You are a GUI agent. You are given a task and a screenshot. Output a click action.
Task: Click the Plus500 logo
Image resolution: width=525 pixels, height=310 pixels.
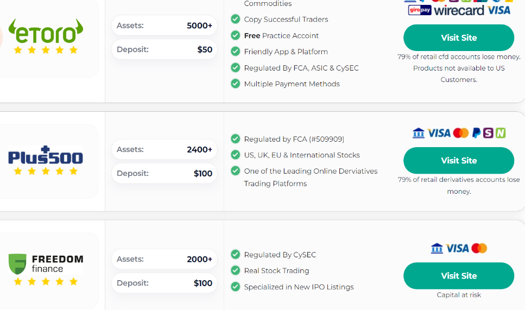[x=46, y=155]
